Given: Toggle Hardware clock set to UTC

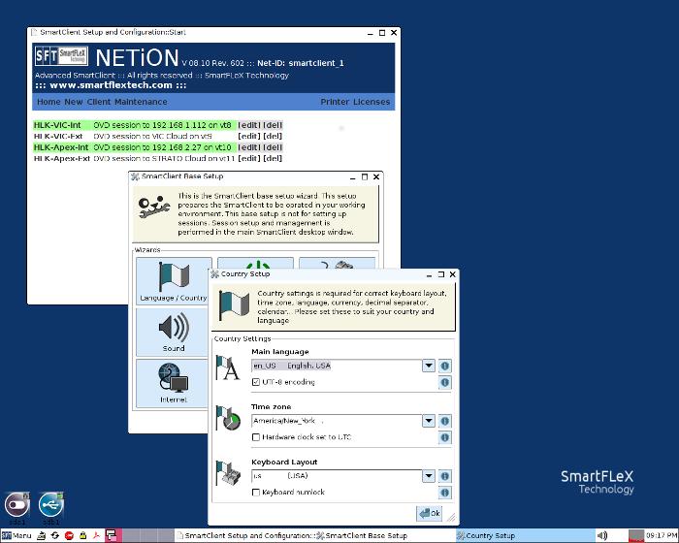Looking at the screenshot, I should pos(256,437).
